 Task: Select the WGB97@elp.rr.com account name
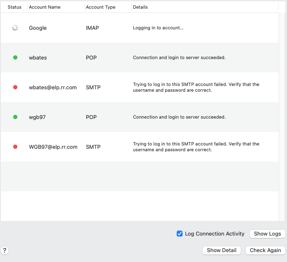[53, 147]
